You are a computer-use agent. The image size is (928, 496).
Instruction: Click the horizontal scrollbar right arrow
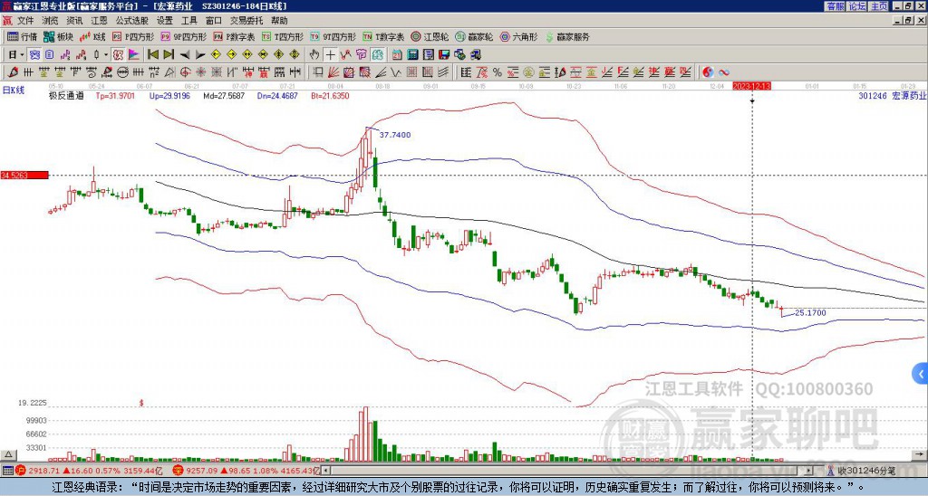[x=809, y=471]
